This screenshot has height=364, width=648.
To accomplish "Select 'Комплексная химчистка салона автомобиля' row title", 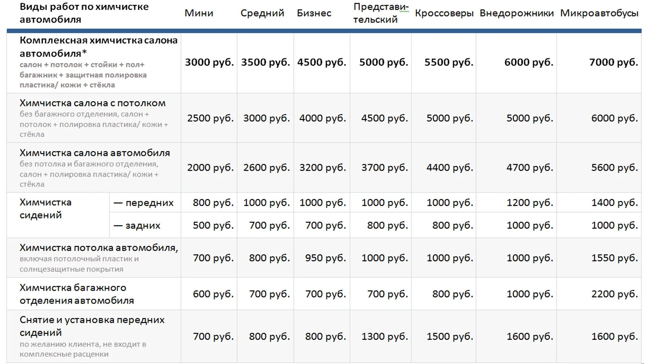I will (x=99, y=47).
